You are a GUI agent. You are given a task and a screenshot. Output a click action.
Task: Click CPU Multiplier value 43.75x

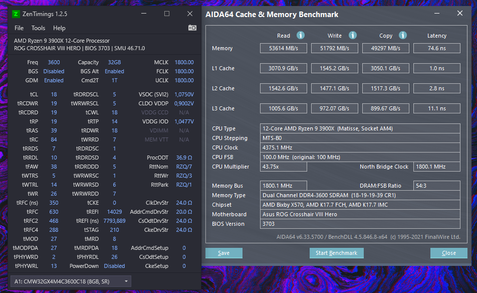pos(284,167)
